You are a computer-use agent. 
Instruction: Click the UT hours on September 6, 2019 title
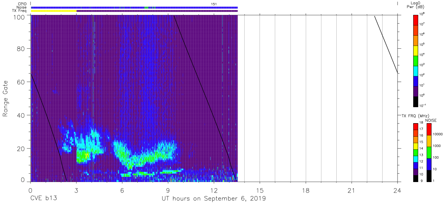[x=214, y=198]
